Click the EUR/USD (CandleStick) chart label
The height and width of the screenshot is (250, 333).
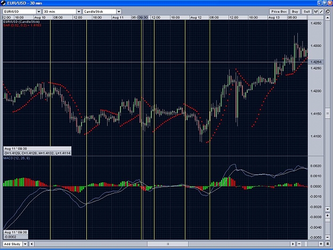pyautogui.click(x=21, y=22)
